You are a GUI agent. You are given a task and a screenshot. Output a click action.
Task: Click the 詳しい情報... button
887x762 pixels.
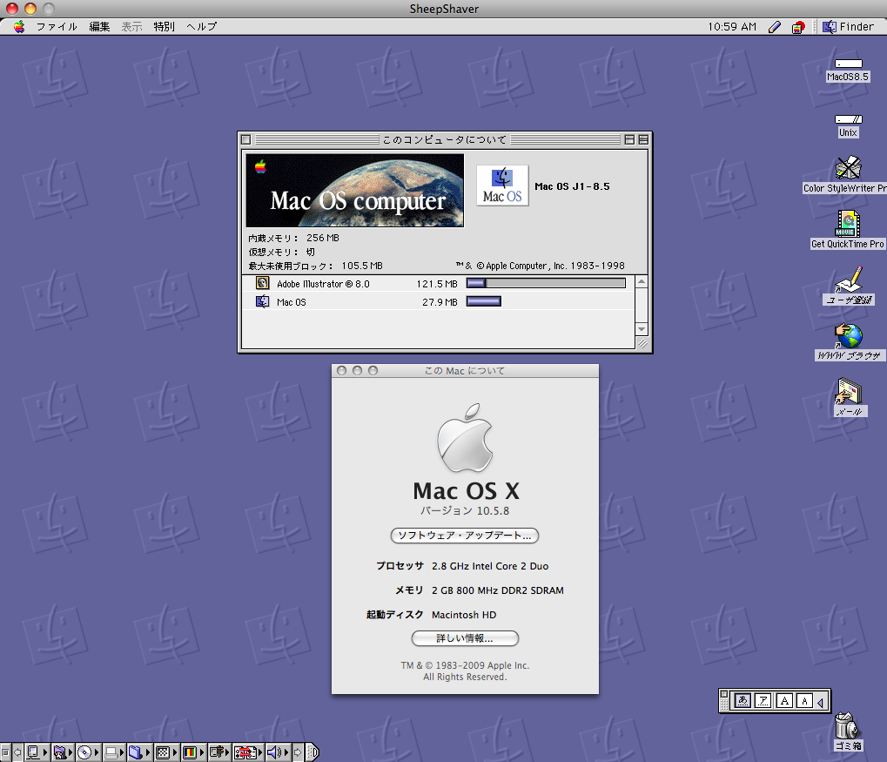pyautogui.click(x=465, y=638)
